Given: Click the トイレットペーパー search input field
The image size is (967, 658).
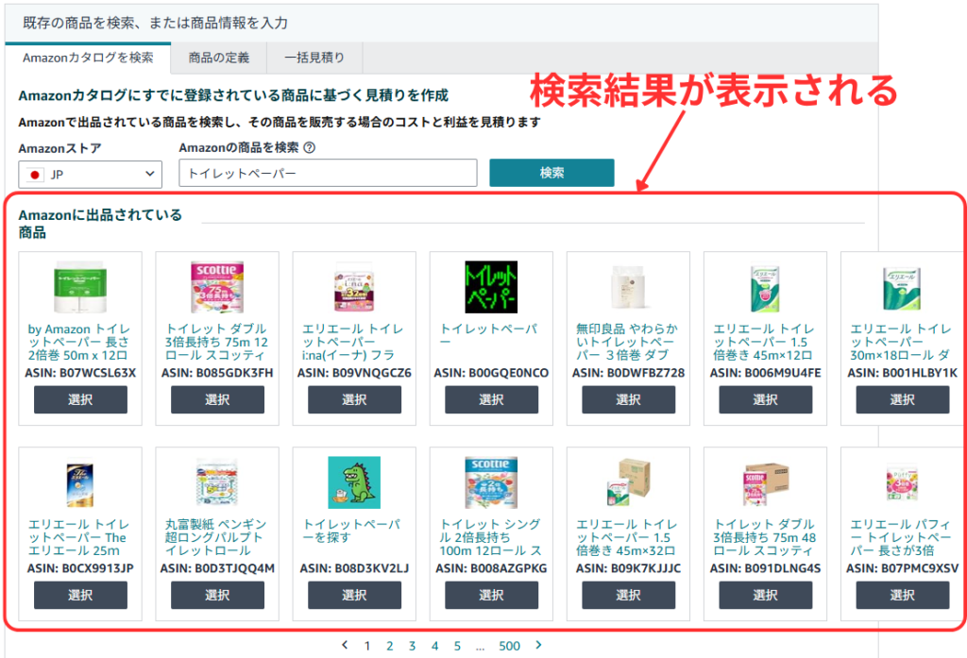Looking at the screenshot, I should (328, 173).
